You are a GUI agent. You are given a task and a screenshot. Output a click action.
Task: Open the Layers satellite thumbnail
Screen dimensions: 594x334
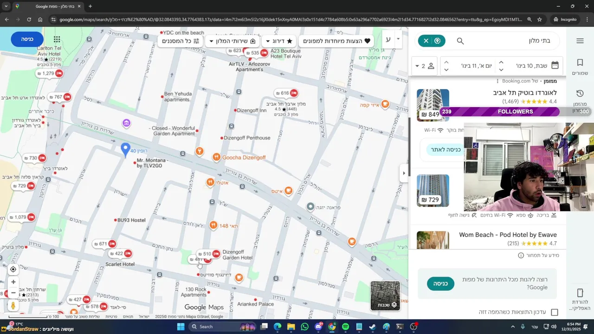(x=385, y=296)
